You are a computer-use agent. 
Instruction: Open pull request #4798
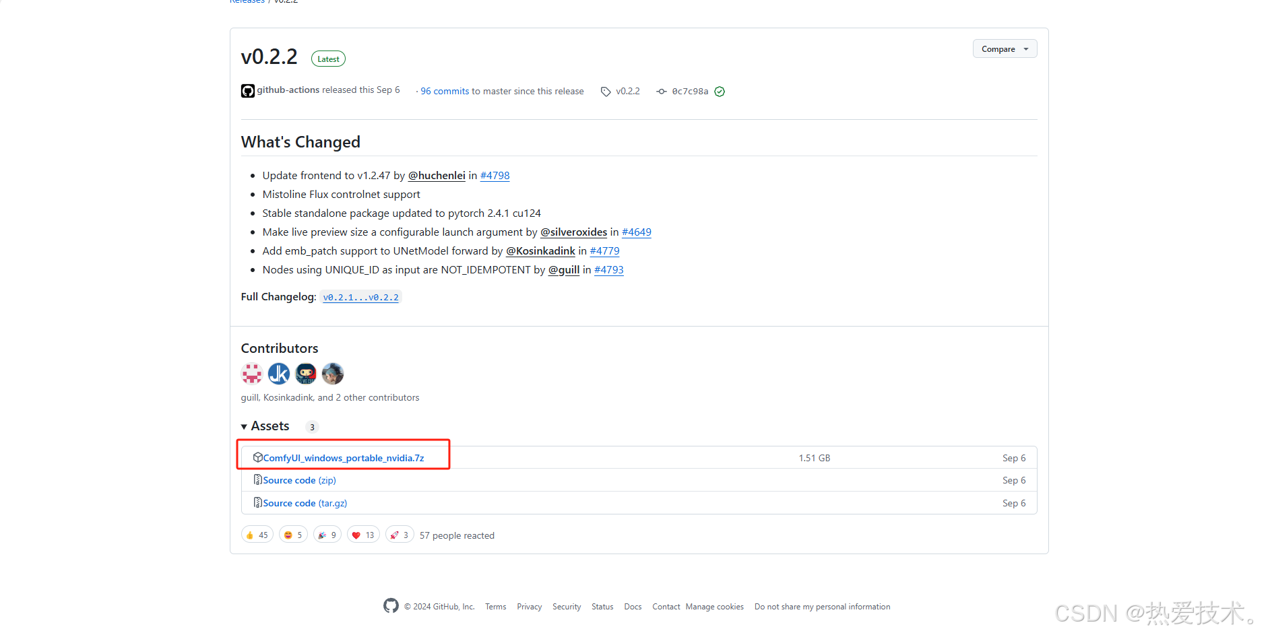pyautogui.click(x=495, y=176)
